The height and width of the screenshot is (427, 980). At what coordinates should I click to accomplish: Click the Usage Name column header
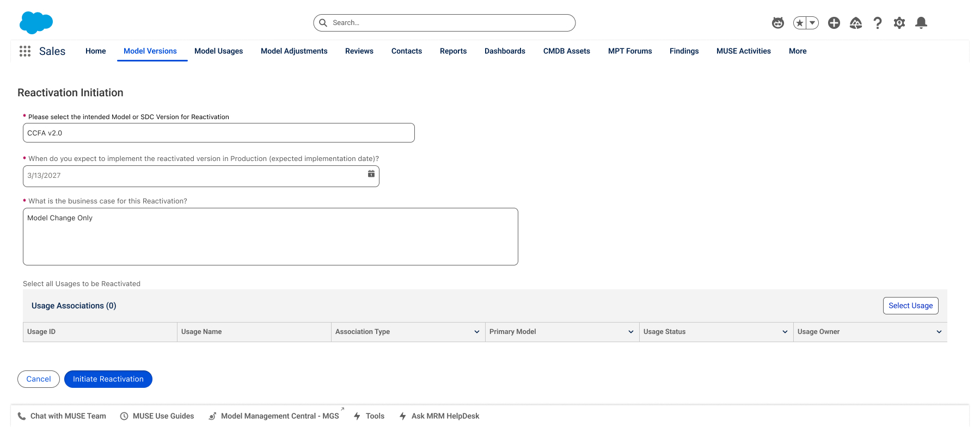pos(254,332)
